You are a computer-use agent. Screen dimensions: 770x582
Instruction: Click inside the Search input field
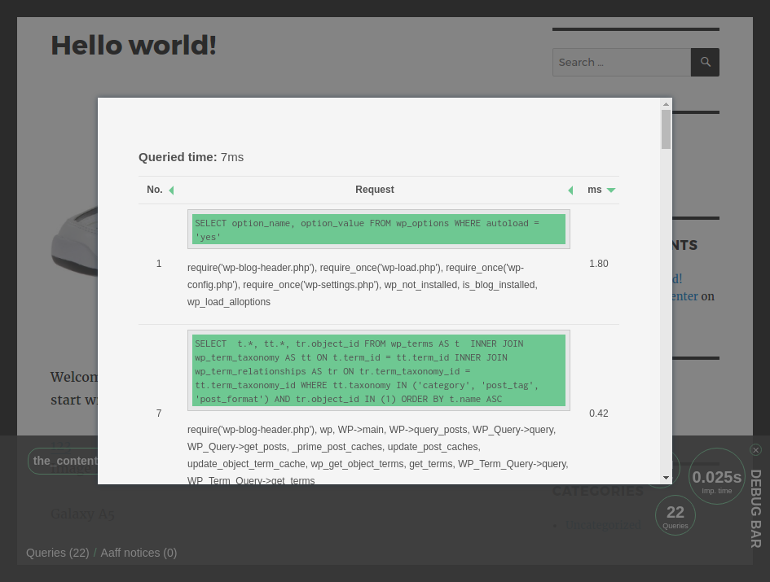point(622,63)
